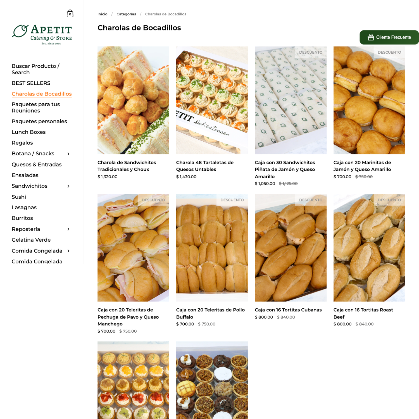Open the Sushi category
This screenshot has height=419, width=419.
[x=19, y=197]
